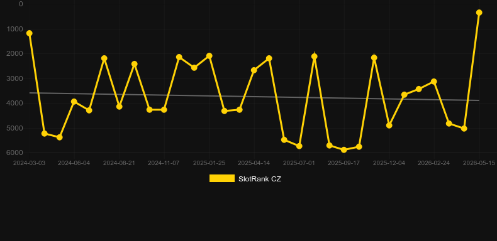
Task: Click the 3000 y-axis label
Action: pyautogui.click(x=15, y=78)
